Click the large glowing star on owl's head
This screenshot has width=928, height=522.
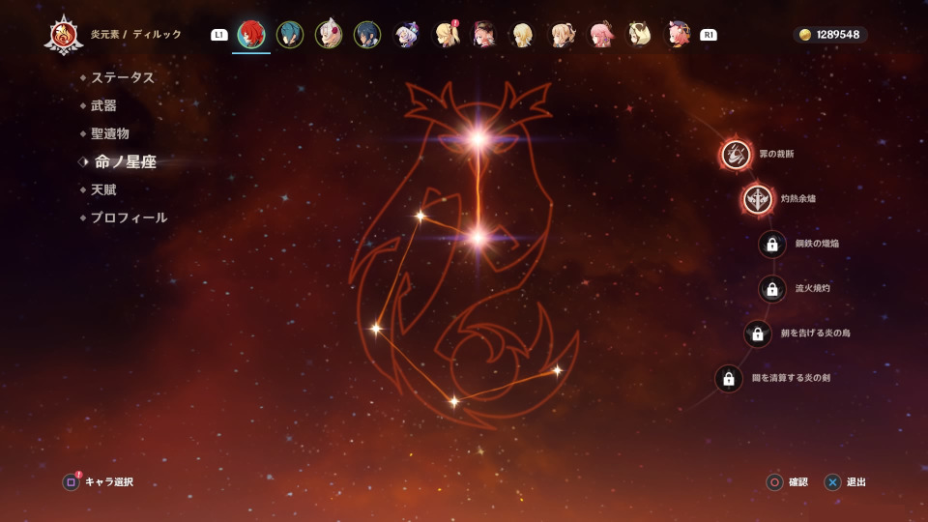[478, 139]
